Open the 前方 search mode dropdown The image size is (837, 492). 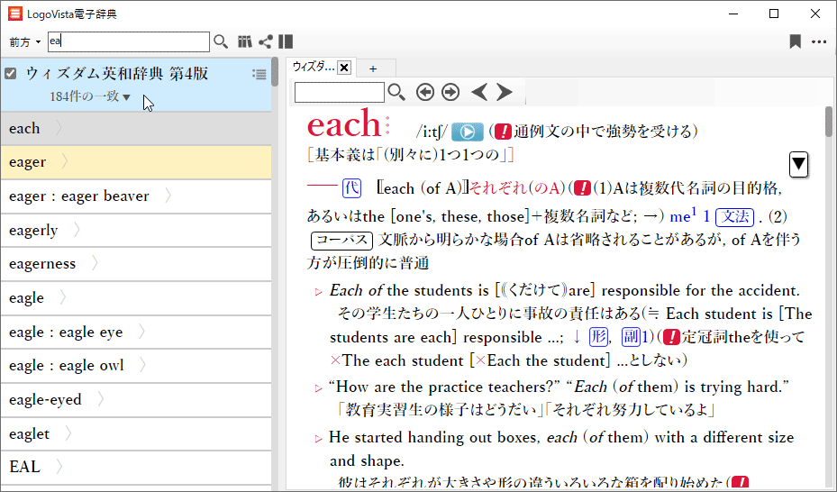point(25,42)
